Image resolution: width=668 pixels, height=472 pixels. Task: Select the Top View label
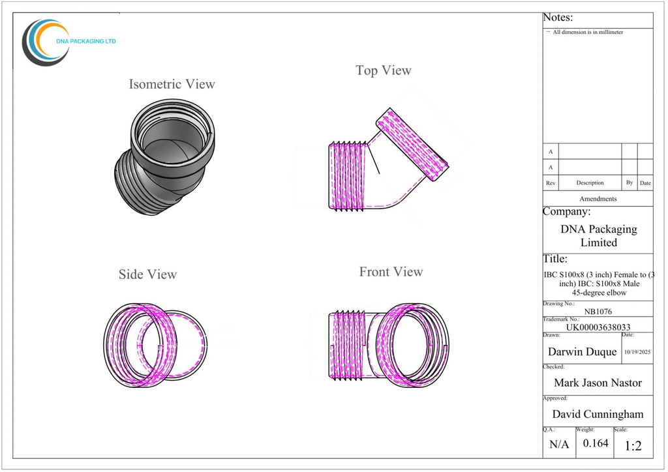click(384, 70)
